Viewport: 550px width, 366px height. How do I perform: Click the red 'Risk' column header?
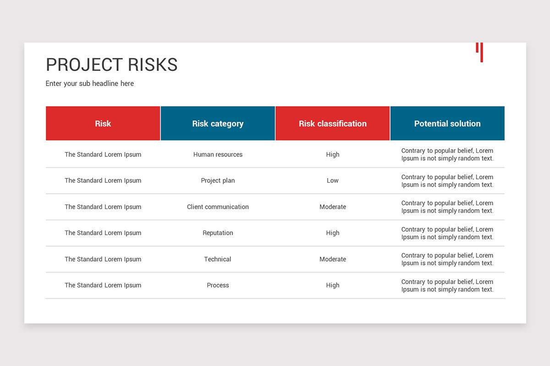click(103, 124)
